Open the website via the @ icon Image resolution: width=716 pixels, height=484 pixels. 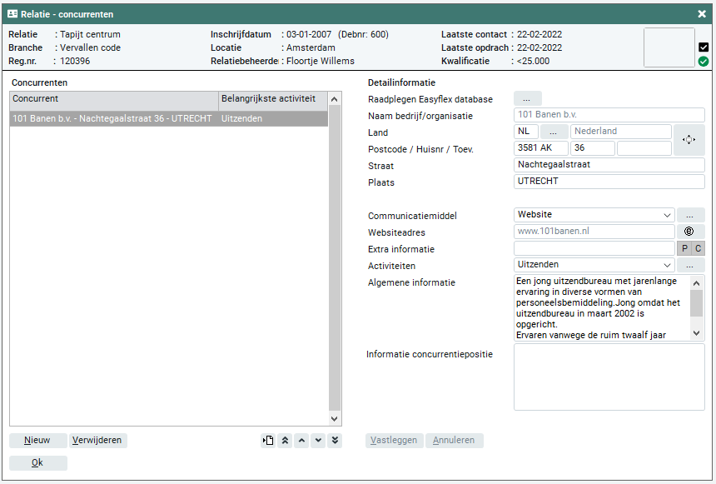click(689, 232)
